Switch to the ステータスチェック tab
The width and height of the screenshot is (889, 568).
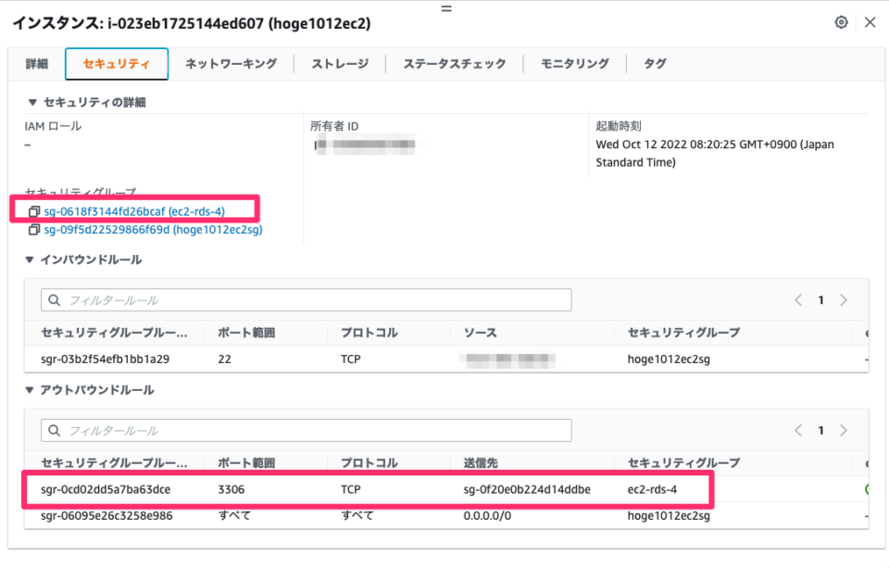coord(455,64)
